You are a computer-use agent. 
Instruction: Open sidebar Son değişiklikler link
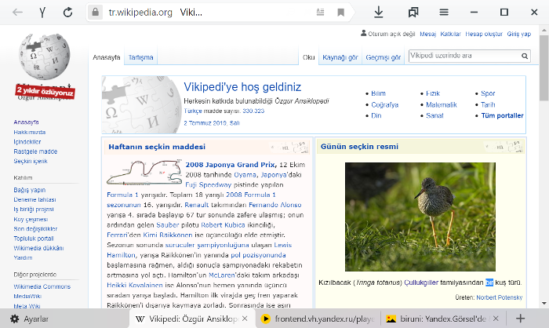coord(35,229)
